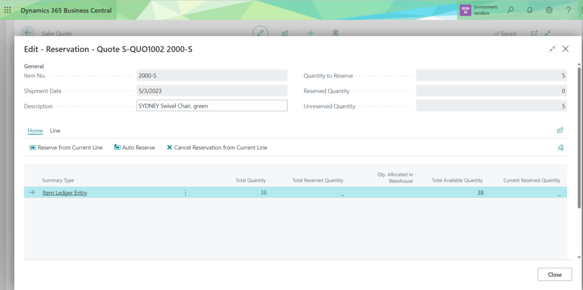Open the notifications bell

pyautogui.click(x=530, y=10)
